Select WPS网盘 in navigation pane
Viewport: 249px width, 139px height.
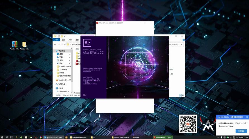(60, 84)
